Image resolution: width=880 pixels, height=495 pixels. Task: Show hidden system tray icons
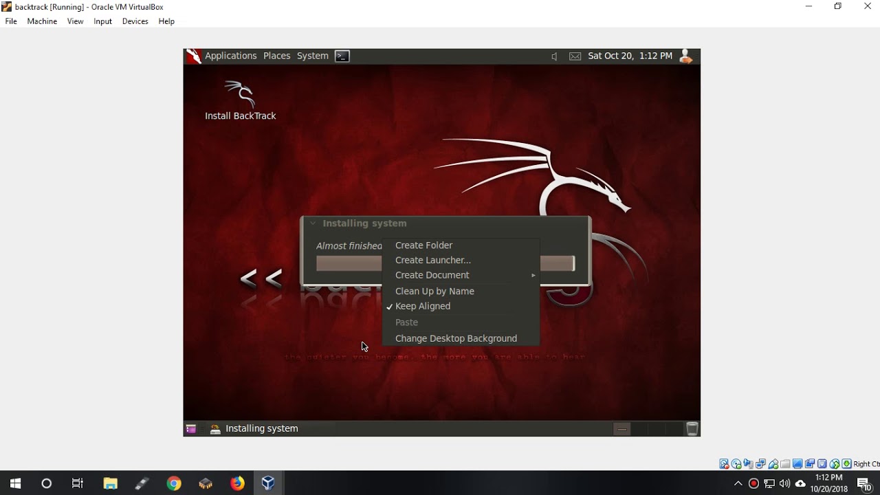(x=738, y=483)
